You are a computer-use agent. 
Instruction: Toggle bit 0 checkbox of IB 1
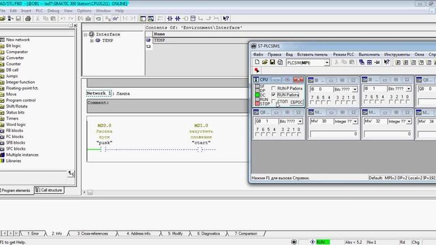(407, 101)
